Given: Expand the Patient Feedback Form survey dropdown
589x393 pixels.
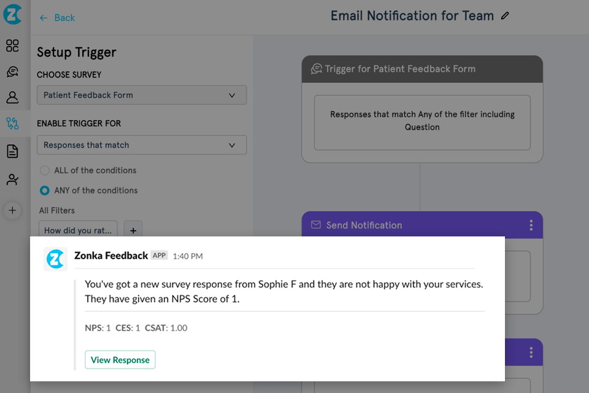Looking at the screenshot, I should 142,95.
